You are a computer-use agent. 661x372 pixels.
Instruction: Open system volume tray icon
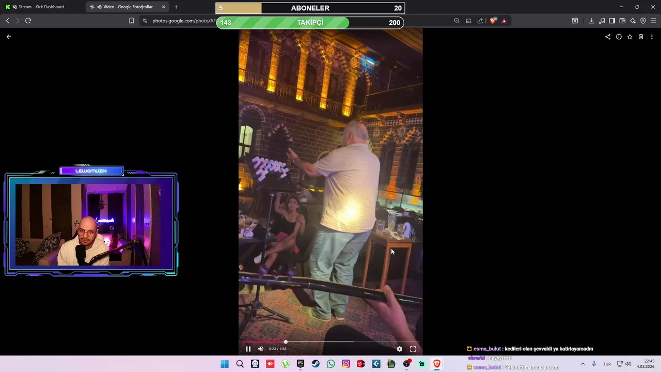click(x=628, y=364)
